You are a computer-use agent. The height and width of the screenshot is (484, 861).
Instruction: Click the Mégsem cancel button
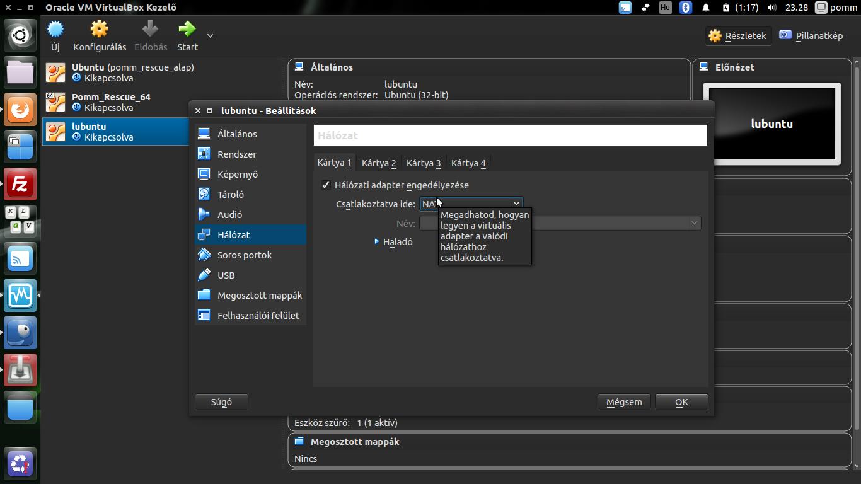(624, 401)
